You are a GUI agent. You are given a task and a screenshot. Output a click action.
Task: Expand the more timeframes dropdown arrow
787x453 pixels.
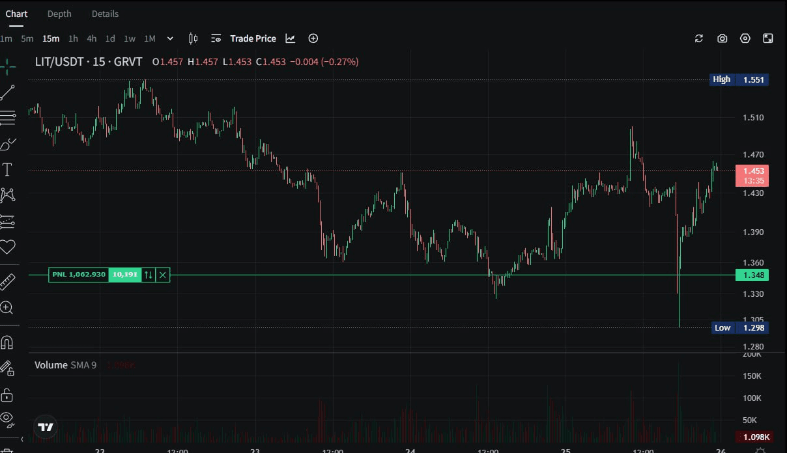coord(170,38)
